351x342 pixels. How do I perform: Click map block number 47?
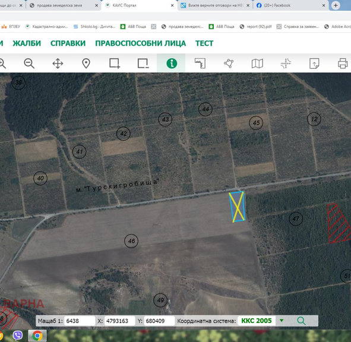click(296, 218)
